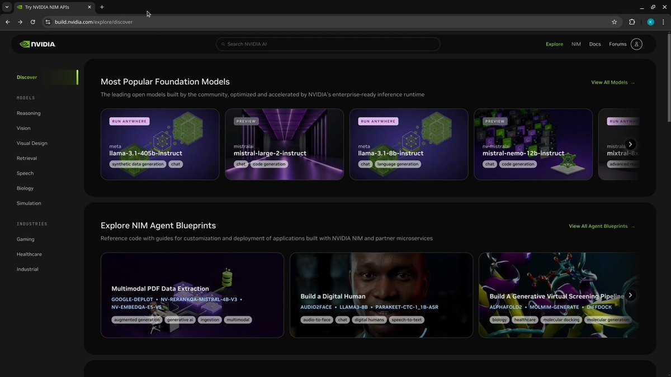The image size is (671, 377).
Task: Click the browser back arrow
Action: pos(7,22)
